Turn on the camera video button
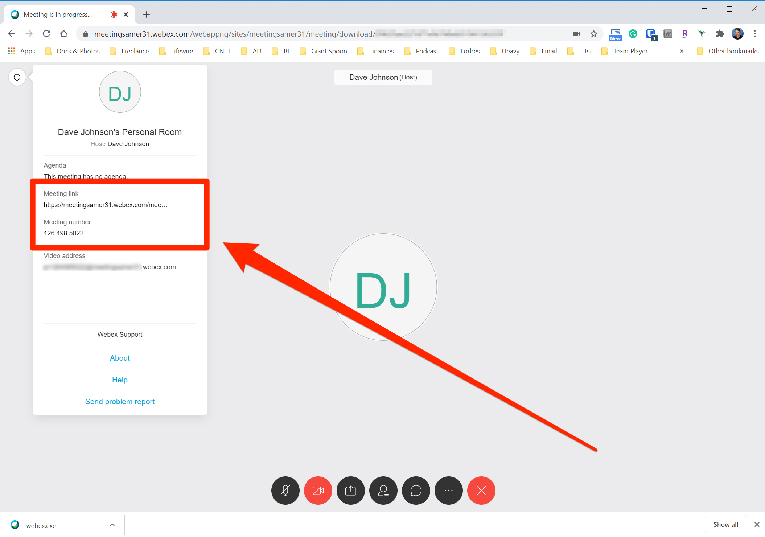This screenshot has width=765, height=537. (x=318, y=491)
